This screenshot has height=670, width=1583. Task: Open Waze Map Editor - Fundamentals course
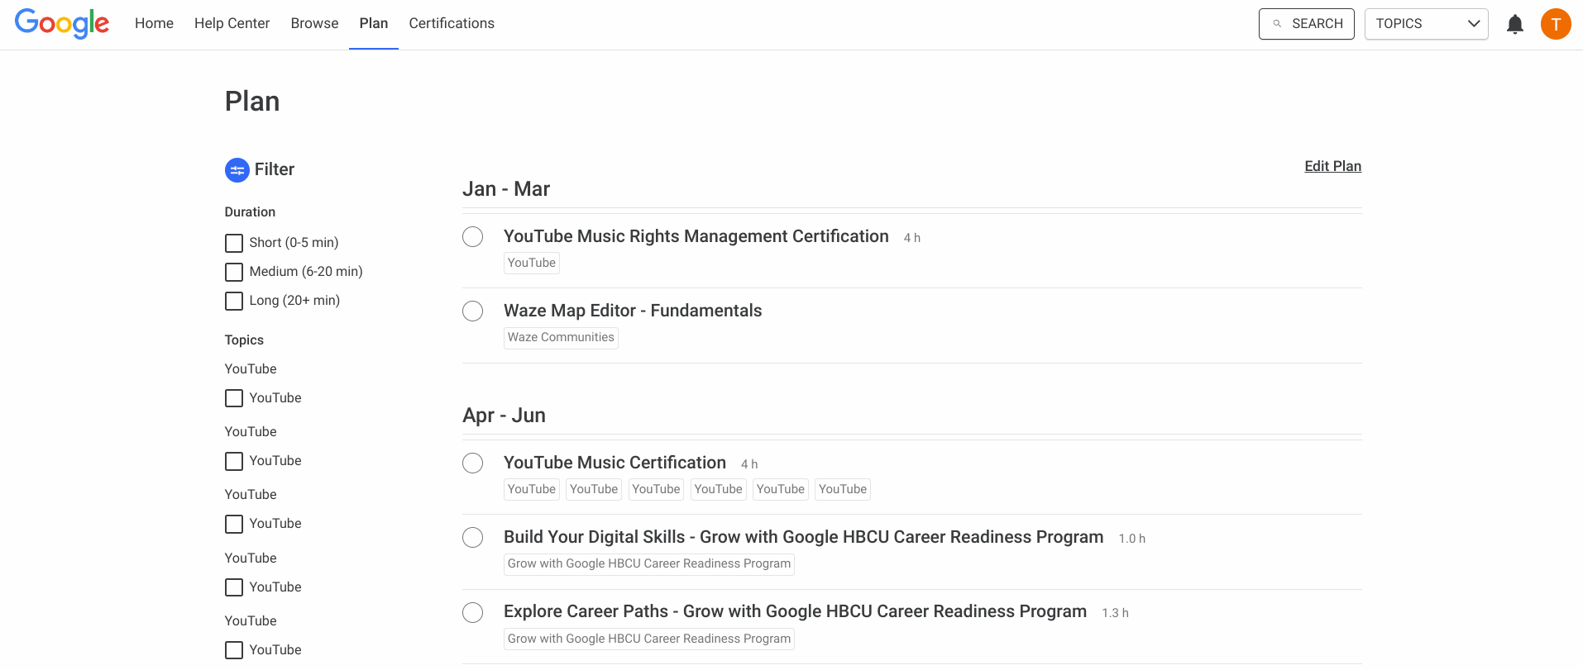pos(633,311)
